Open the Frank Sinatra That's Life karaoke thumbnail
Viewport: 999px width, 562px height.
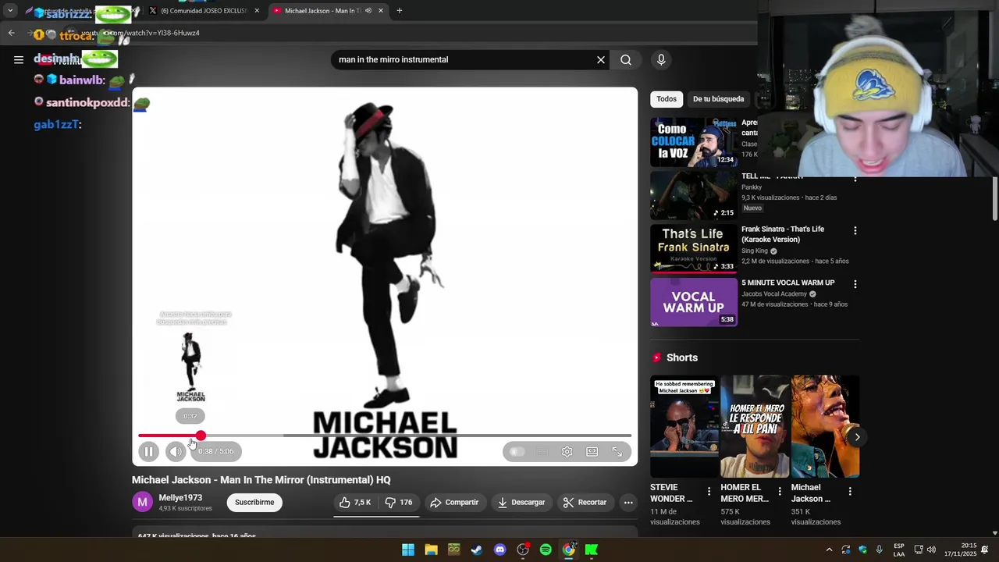pyautogui.click(x=694, y=248)
